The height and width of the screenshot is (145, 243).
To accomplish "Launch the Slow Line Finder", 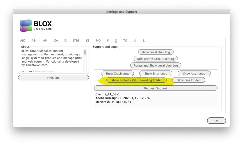I will [189, 80].
